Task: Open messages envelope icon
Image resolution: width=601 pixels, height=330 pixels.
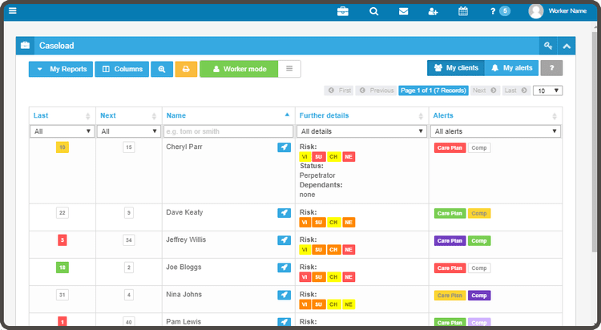Action: click(x=403, y=11)
